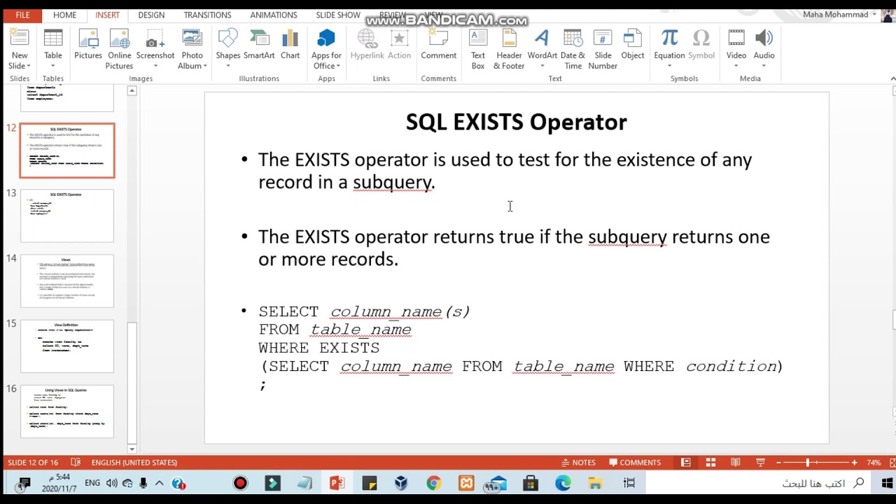Click the ENGLISH (UNITED STATES) language indicator

click(134, 463)
